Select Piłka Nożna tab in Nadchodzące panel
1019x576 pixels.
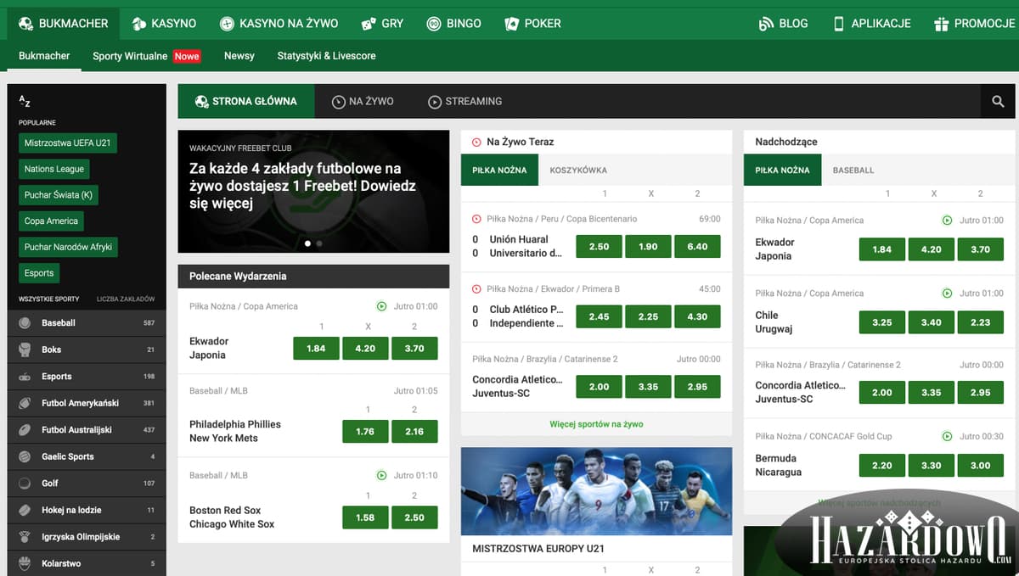coord(782,171)
